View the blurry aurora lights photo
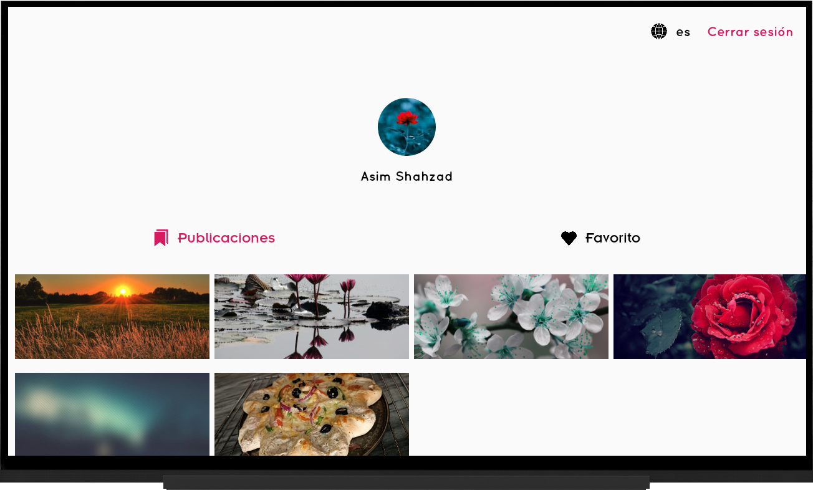Image resolution: width=813 pixels, height=490 pixels. point(112,414)
